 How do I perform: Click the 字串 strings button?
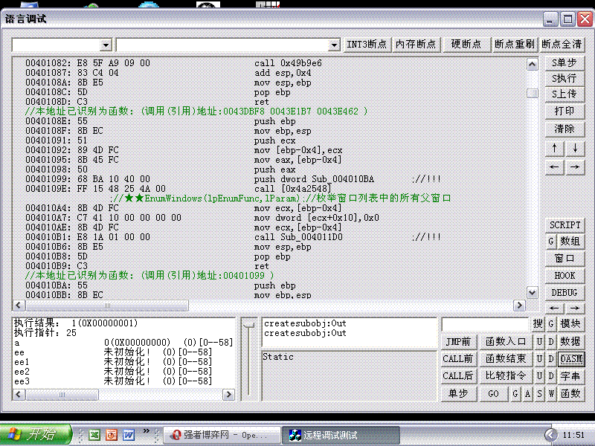point(570,376)
